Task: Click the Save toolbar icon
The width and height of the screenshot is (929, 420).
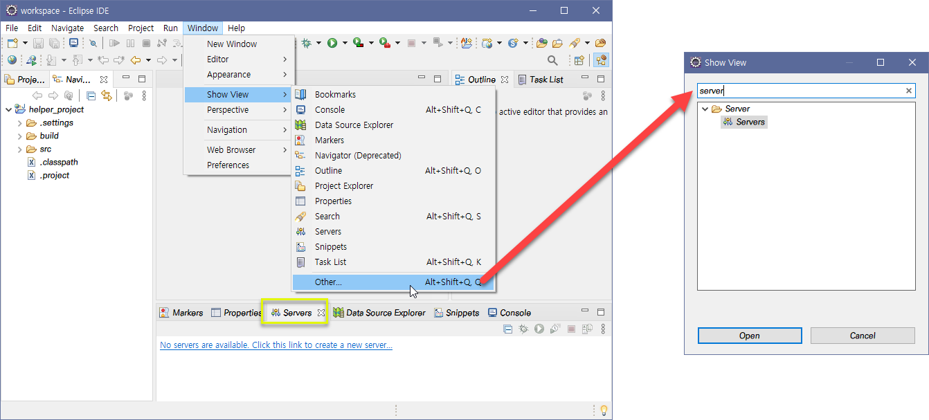Action: (38, 44)
